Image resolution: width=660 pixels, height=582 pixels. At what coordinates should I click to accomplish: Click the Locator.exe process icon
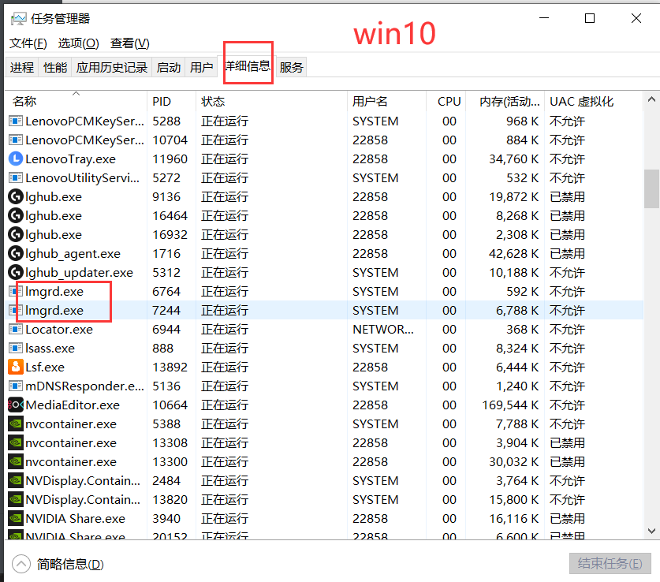tap(16, 329)
